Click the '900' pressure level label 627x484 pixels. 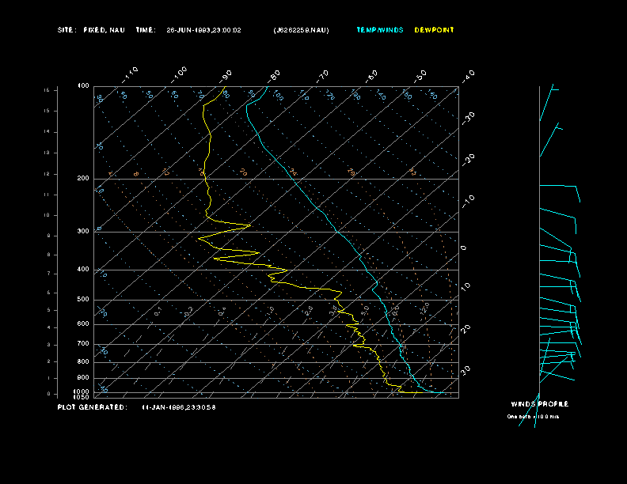[x=83, y=378]
